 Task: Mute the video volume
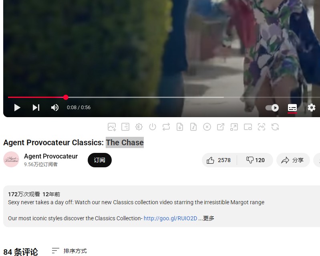(55, 108)
